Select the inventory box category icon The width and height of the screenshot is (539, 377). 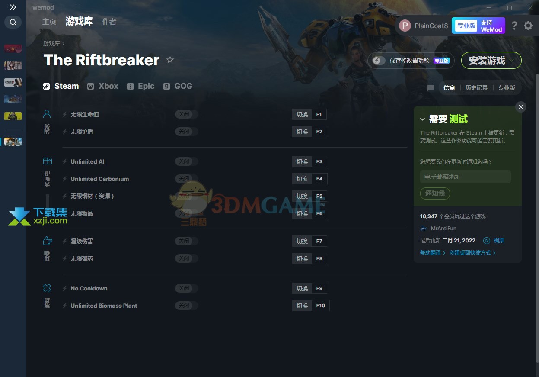pos(47,161)
